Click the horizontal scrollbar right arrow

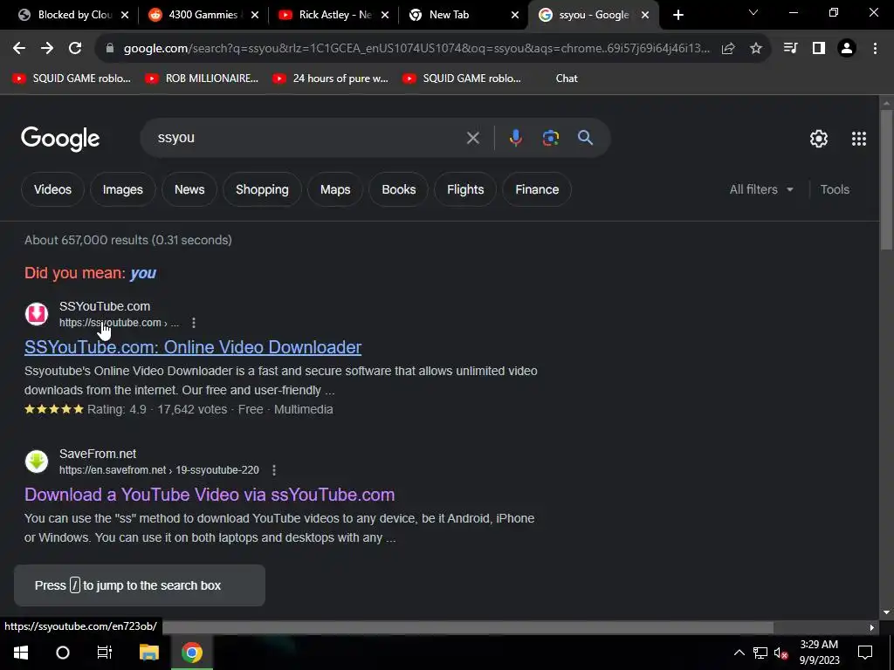(872, 627)
